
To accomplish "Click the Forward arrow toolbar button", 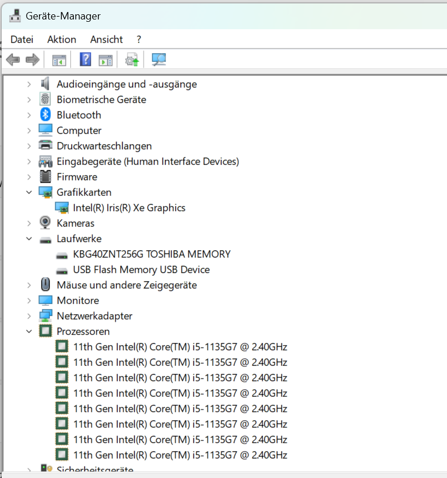I will [33, 60].
